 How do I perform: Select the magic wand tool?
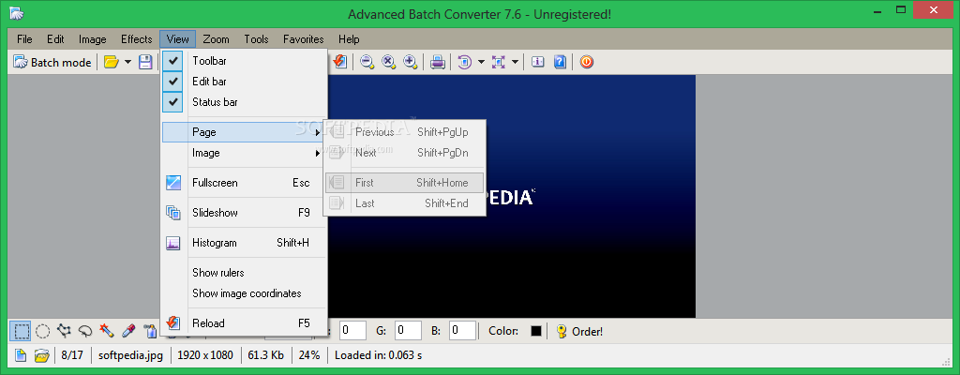(x=107, y=332)
